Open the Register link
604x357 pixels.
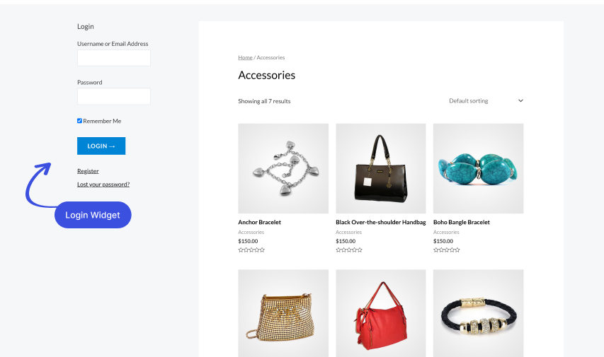click(88, 171)
